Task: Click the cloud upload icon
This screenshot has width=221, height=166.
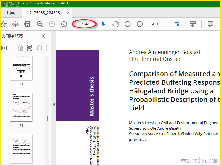Action: [x=15, y=24]
